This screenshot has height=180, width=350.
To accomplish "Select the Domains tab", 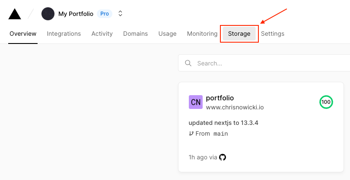I will click(x=135, y=34).
